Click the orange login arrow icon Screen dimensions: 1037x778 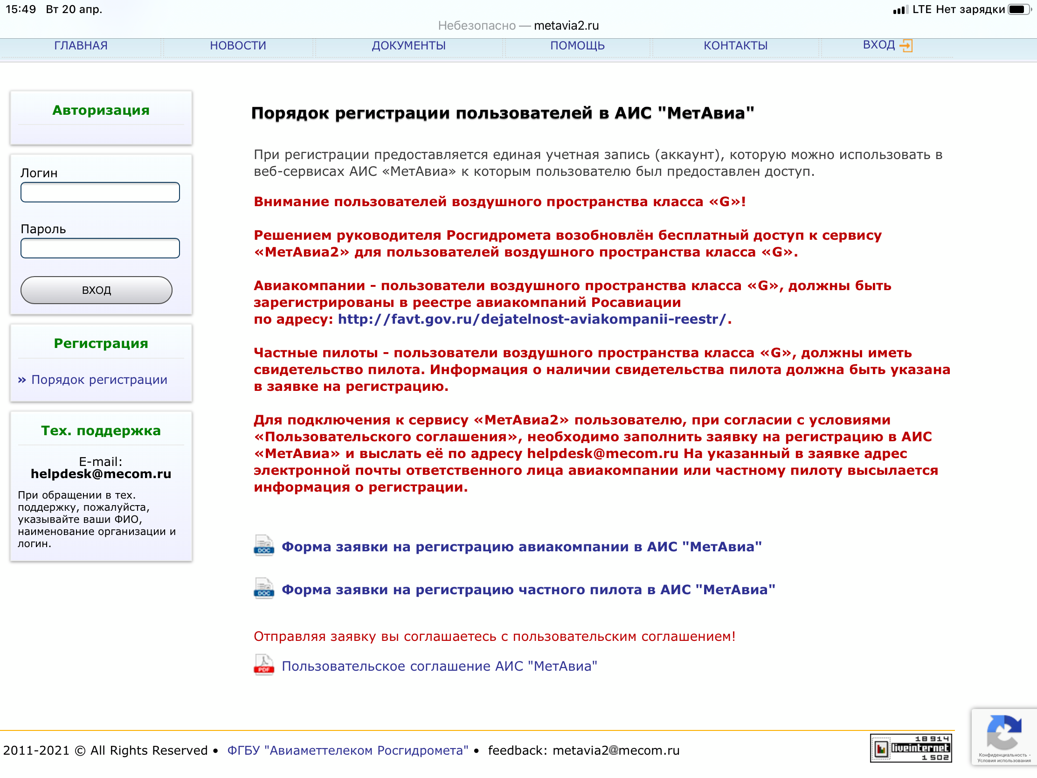(905, 46)
